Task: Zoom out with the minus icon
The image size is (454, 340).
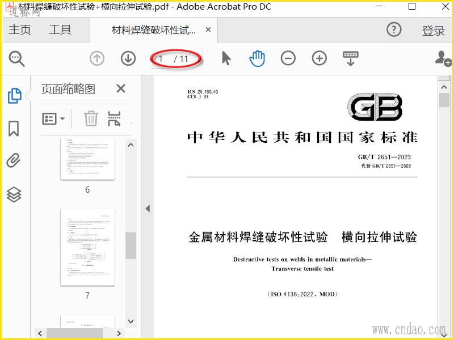Action: point(288,58)
